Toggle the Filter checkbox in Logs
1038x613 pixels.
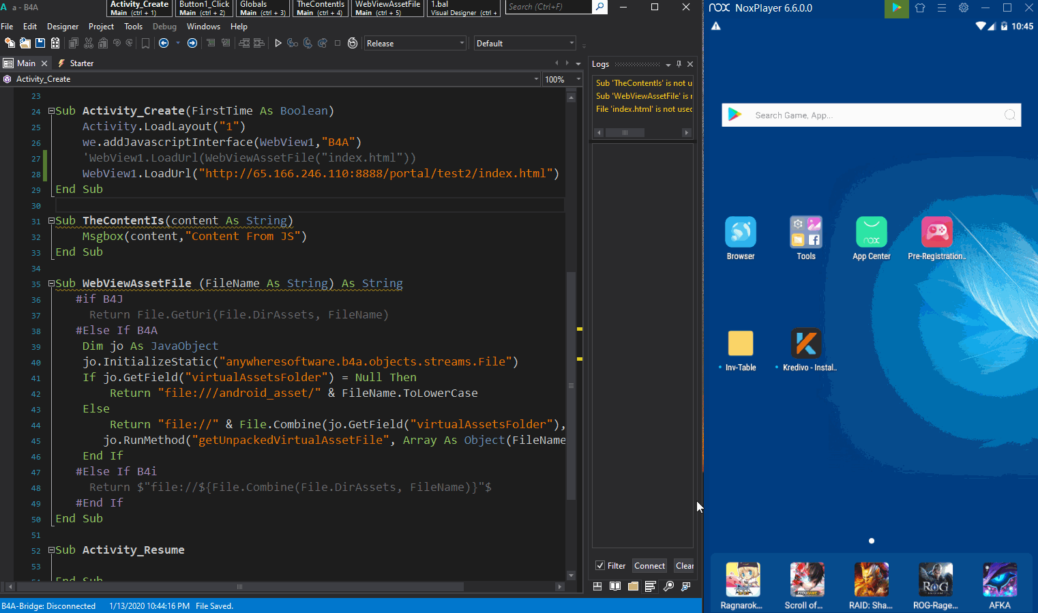(600, 565)
